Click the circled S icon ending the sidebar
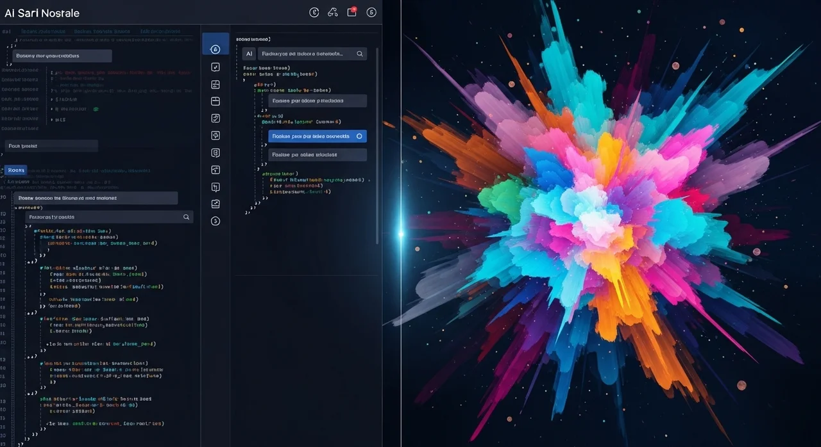Image resolution: width=821 pixels, height=447 pixels. (216, 221)
